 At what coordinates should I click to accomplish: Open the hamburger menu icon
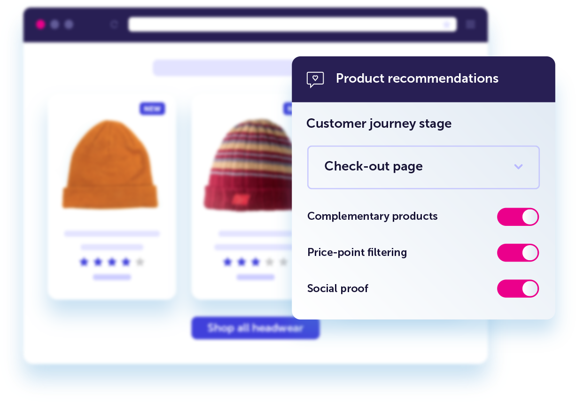[x=470, y=24]
